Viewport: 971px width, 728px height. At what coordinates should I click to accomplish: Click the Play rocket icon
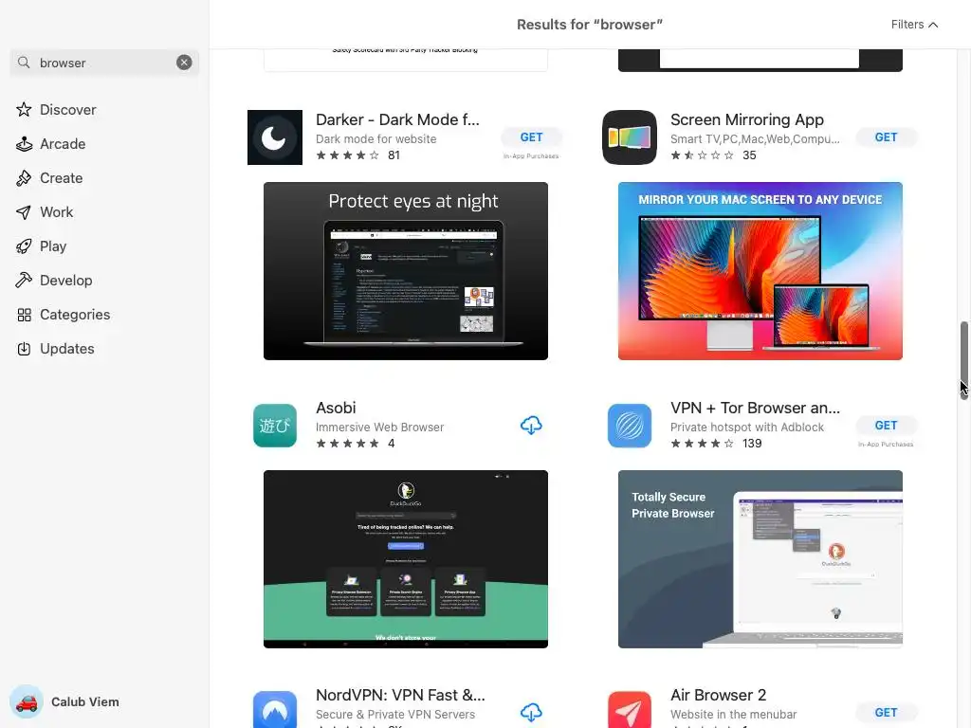24,246
